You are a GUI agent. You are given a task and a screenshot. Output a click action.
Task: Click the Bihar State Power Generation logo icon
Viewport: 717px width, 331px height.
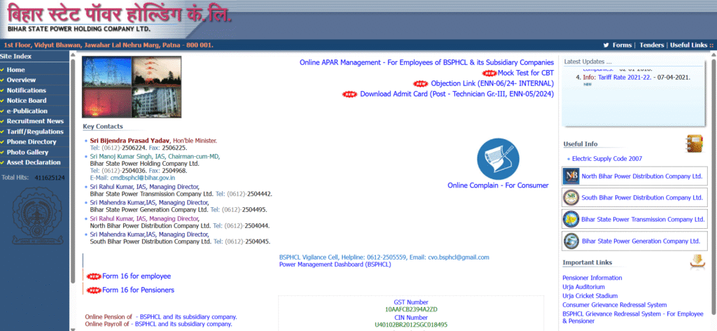[571, 241]
